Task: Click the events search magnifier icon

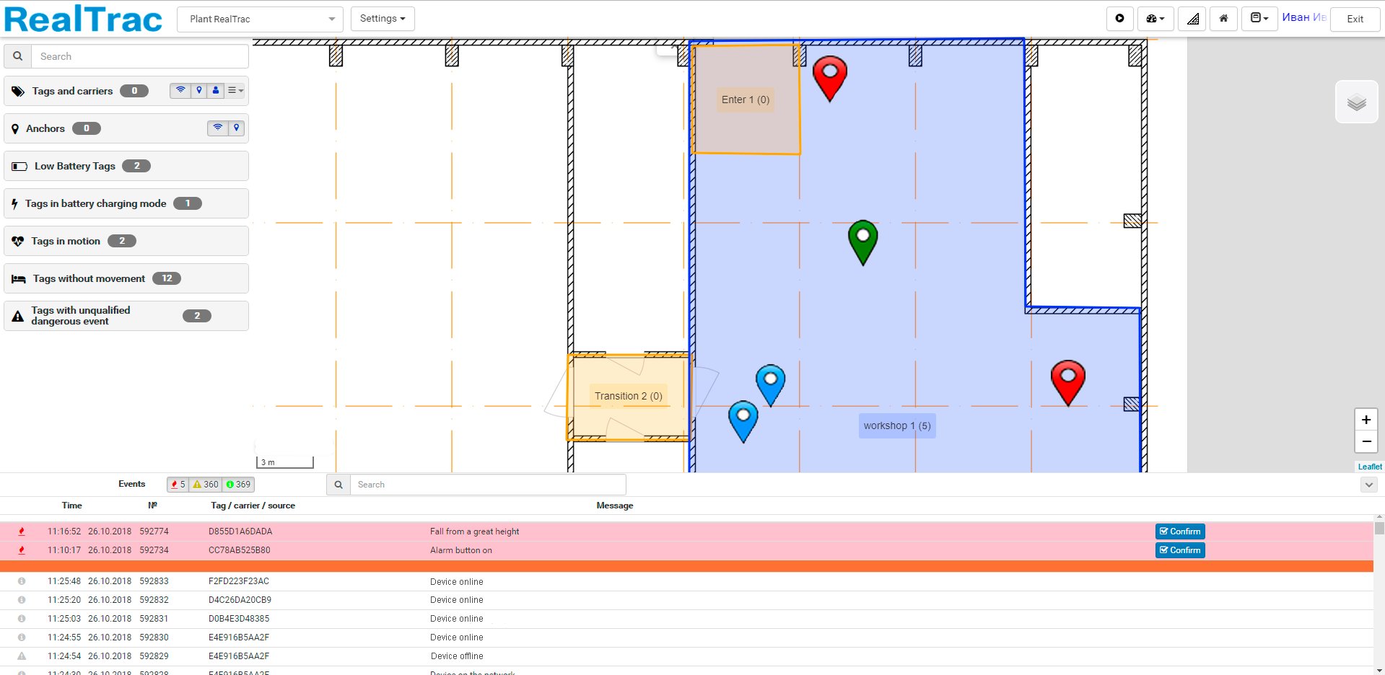Action: click(338, 485)
